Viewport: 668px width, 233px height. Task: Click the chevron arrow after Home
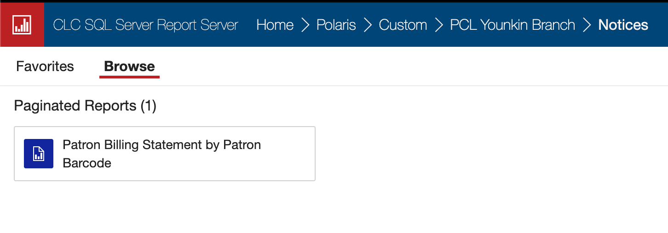coord(305,25)
